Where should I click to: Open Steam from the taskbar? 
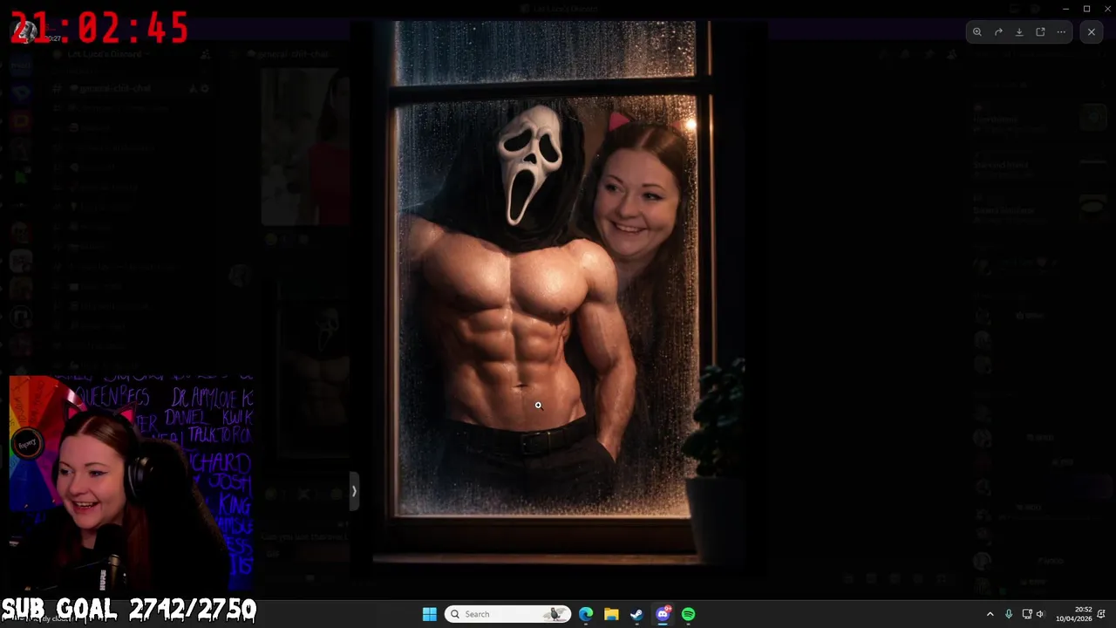pyautogui.click(x=636, y=614)
